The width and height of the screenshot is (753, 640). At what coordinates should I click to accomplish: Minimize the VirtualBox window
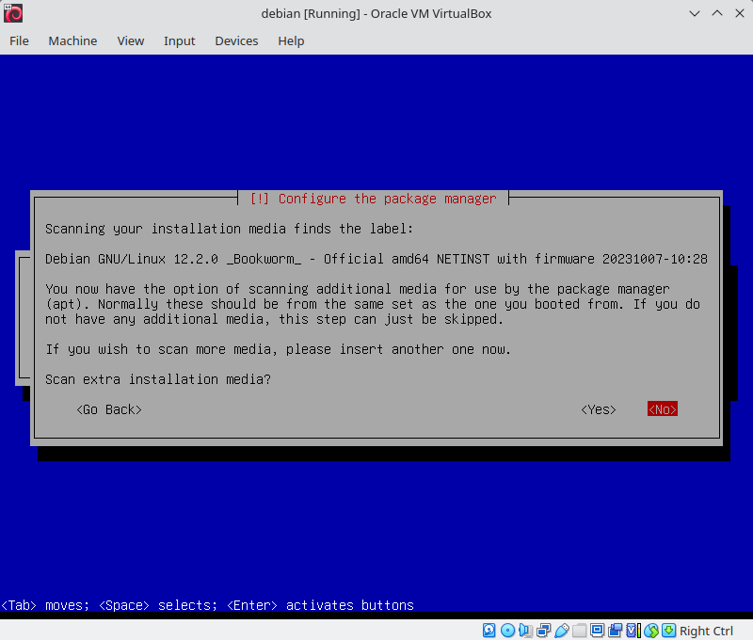click(694, 13)
